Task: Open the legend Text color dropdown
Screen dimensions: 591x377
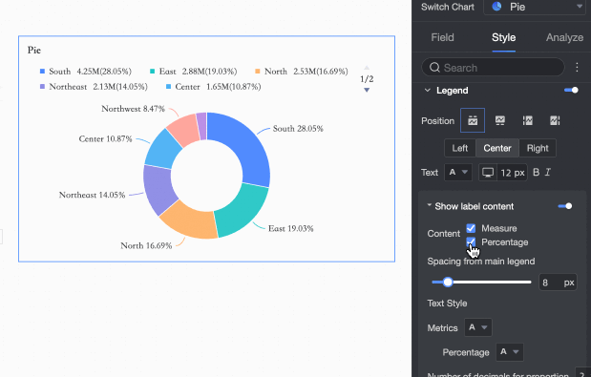Action: [458, 173]
